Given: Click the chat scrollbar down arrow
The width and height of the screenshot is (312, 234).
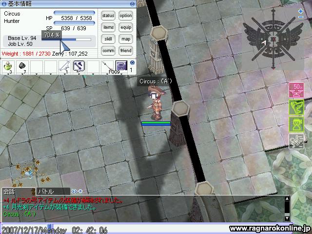Looking at the screenshot, I should click(287, 218).
